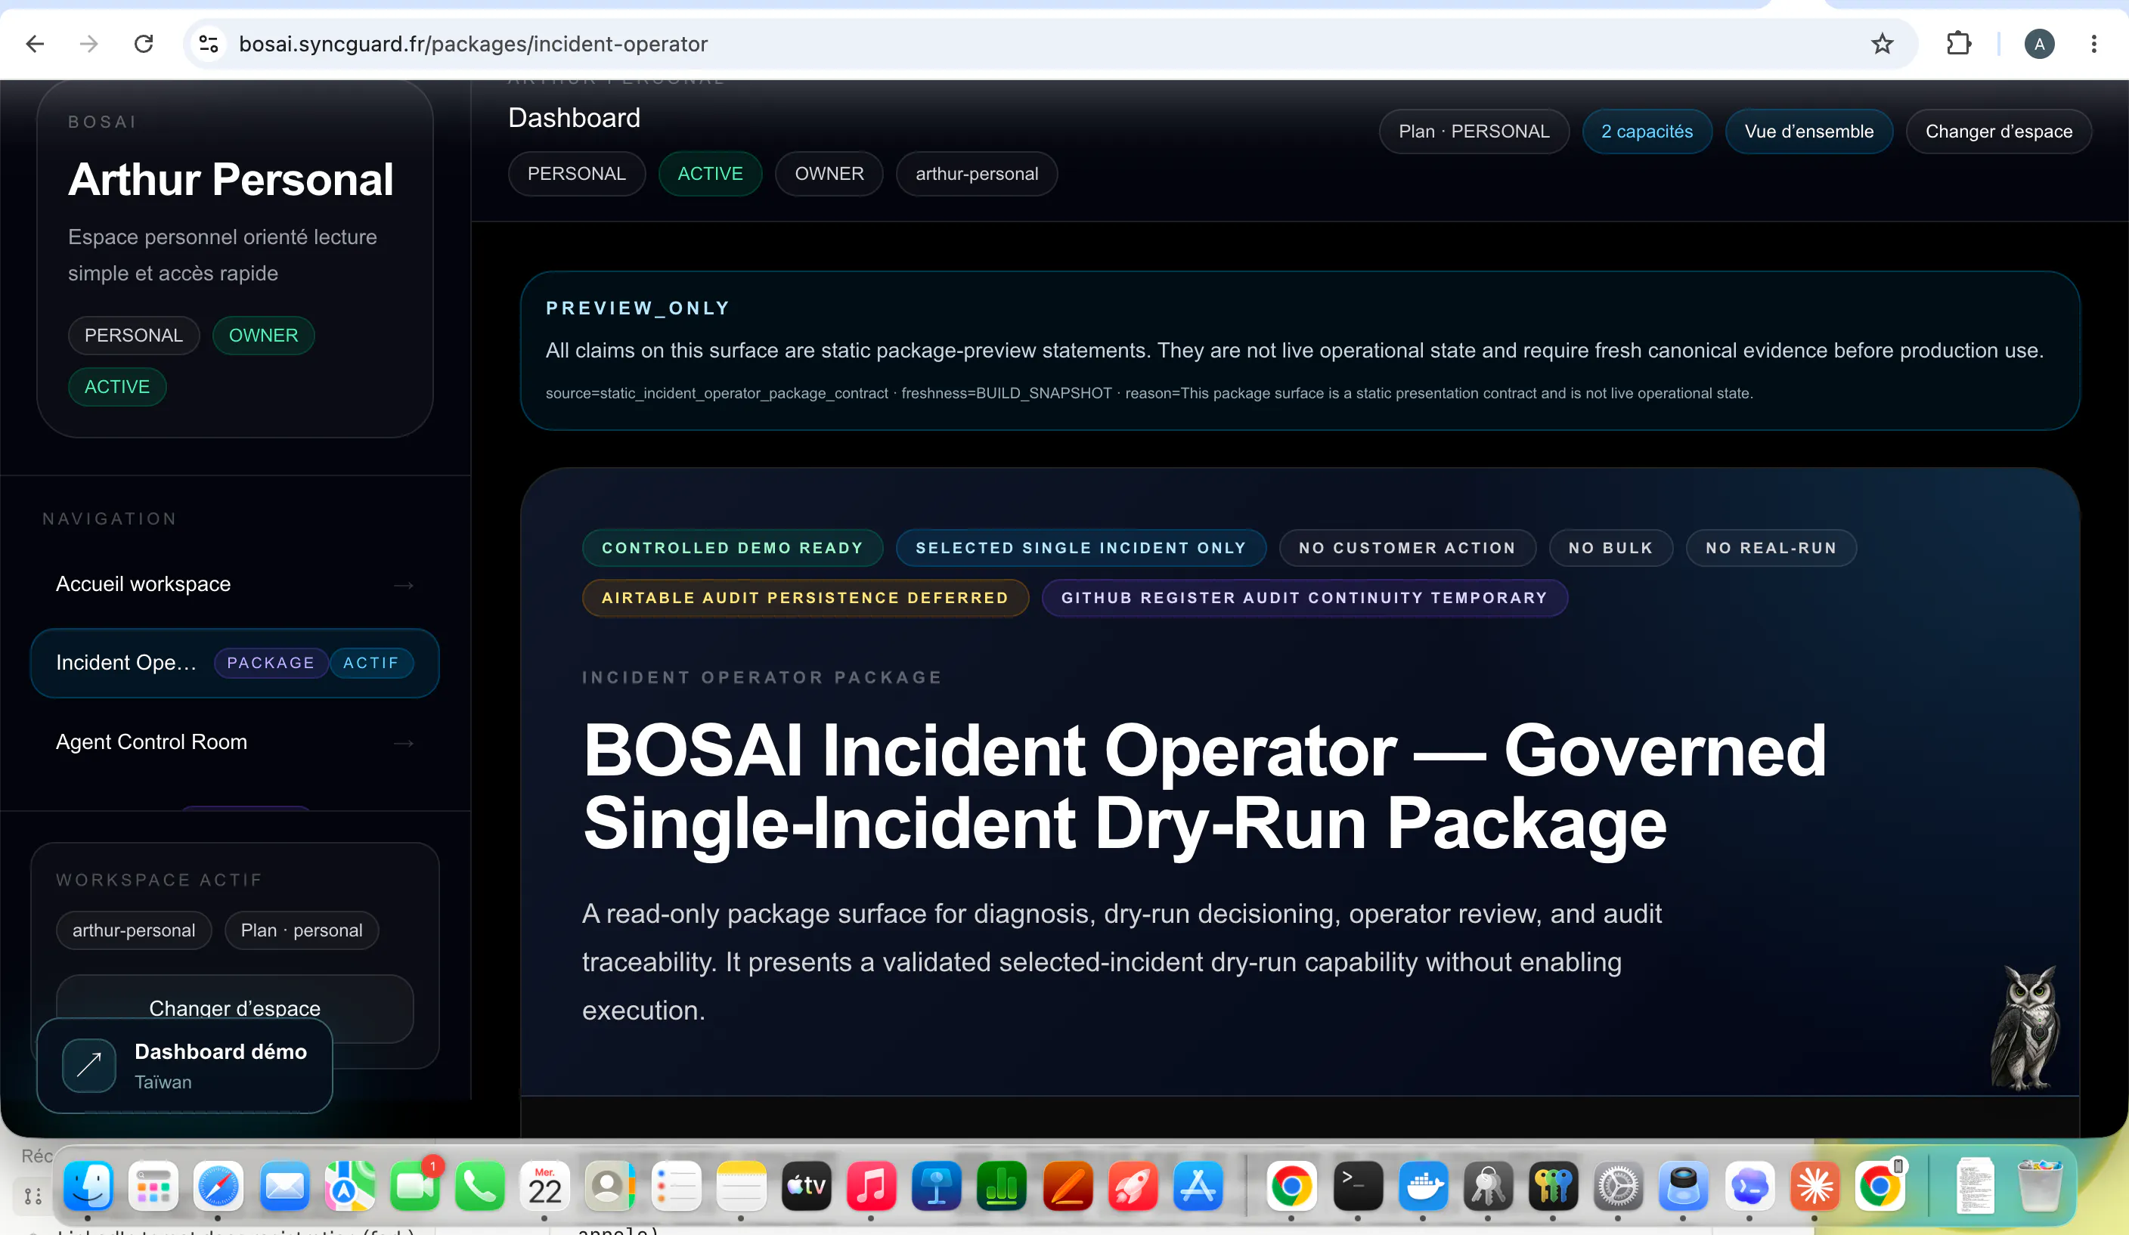
Task: Click the arthur-personal chip in Workspace Actif
Action: (x=134, y=930)
